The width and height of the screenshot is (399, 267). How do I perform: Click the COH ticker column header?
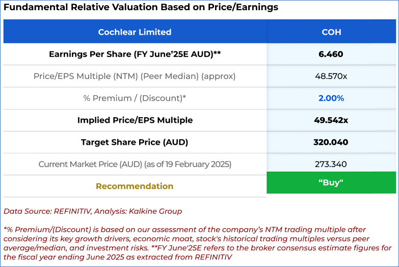[331, 32]
